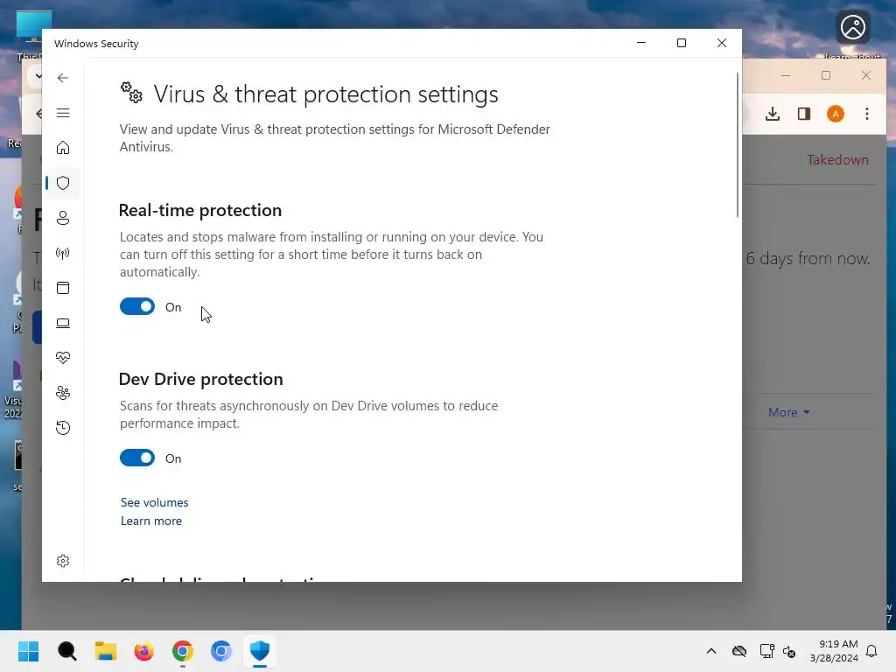Screen dimensions: 896x672
Task: Open the Windows Start menu
Action: (x=29, y=651)
